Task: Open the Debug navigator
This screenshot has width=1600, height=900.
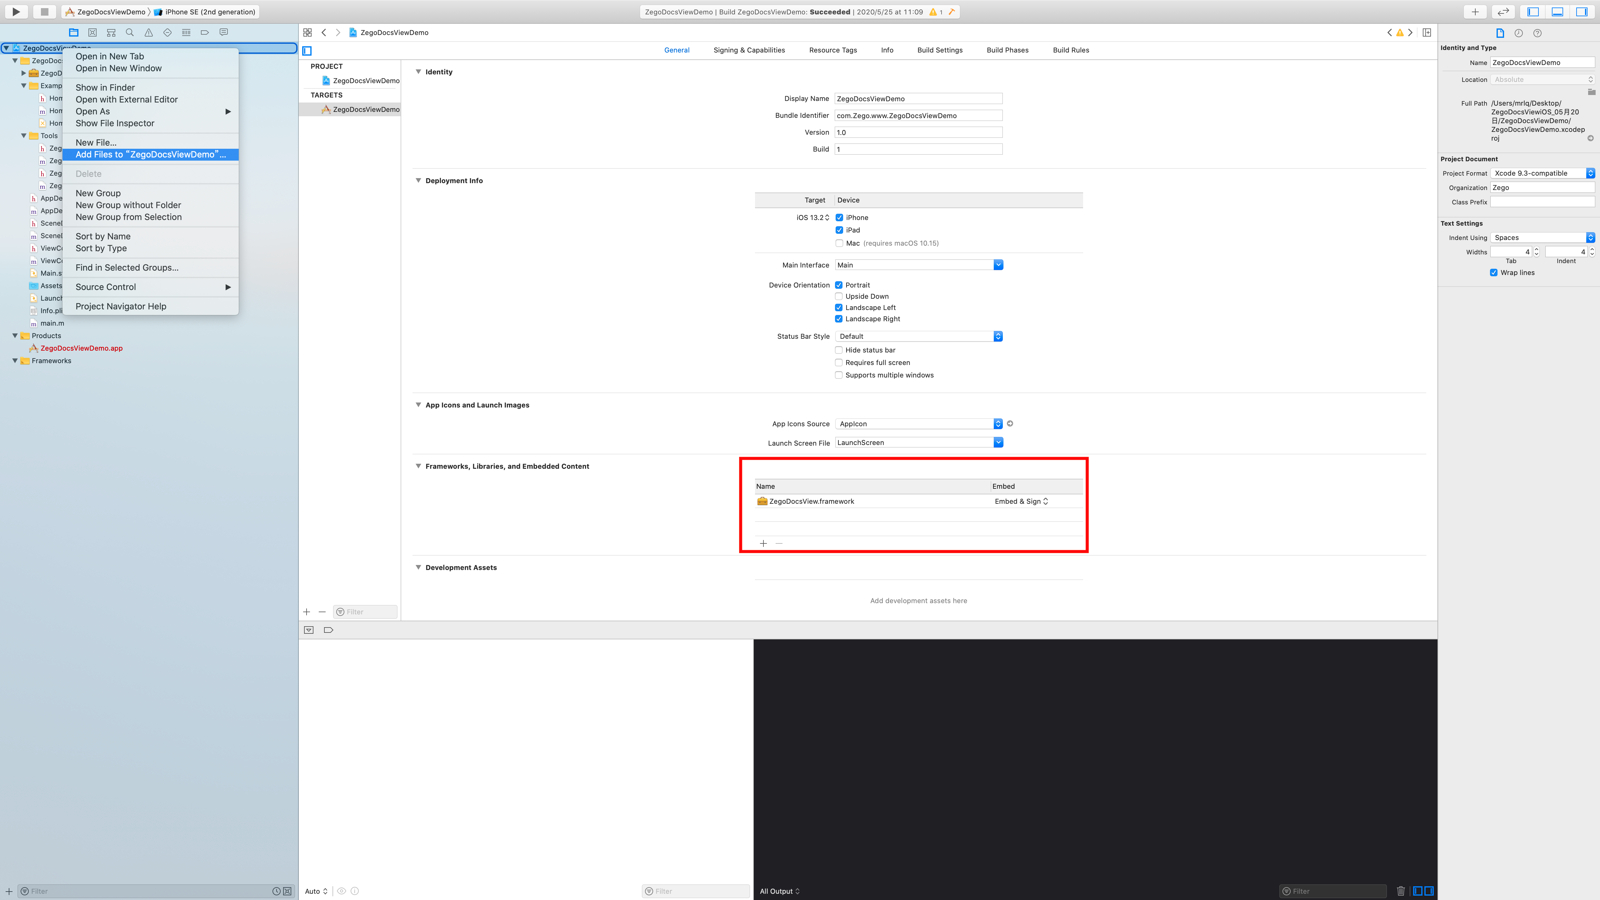Action: pos(186,32)
